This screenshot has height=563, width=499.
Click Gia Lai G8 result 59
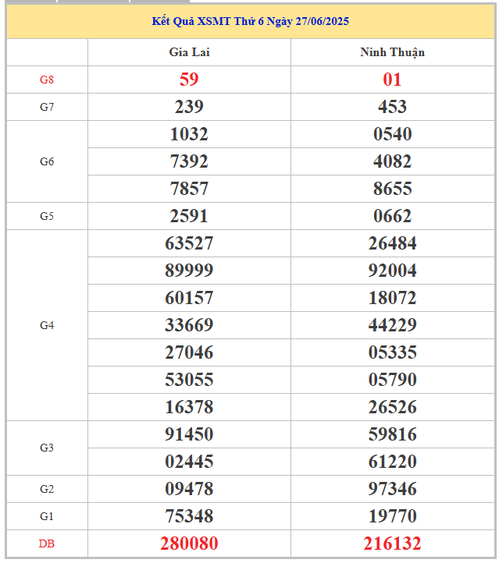click(x=189, y=80)
